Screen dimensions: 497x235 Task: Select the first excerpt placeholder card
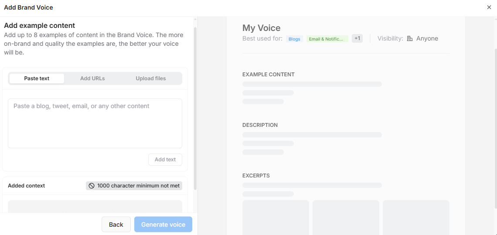pyautogui.click(x=276, y=217)
